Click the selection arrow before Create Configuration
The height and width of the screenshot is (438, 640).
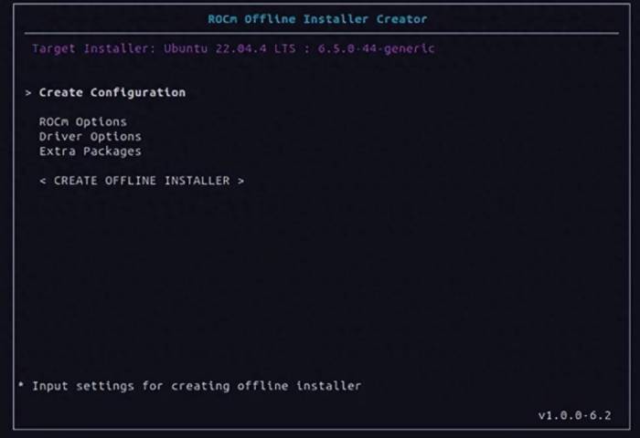point(28,93)
